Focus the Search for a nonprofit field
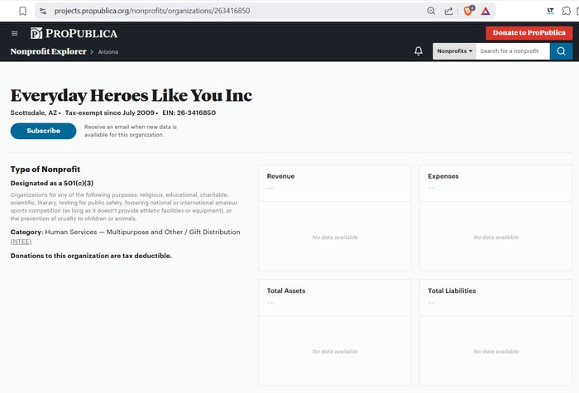This screenshot has height=393, width=579. [x=512, y=51]
